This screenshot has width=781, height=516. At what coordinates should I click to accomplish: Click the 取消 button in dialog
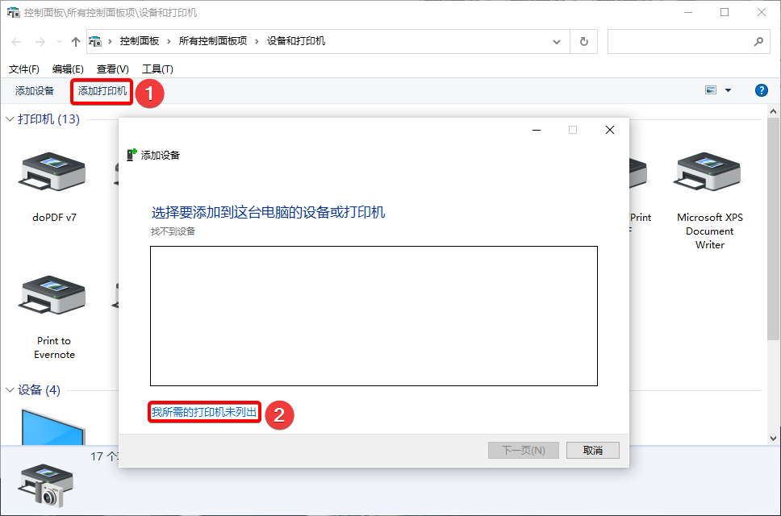click(593, 451)
